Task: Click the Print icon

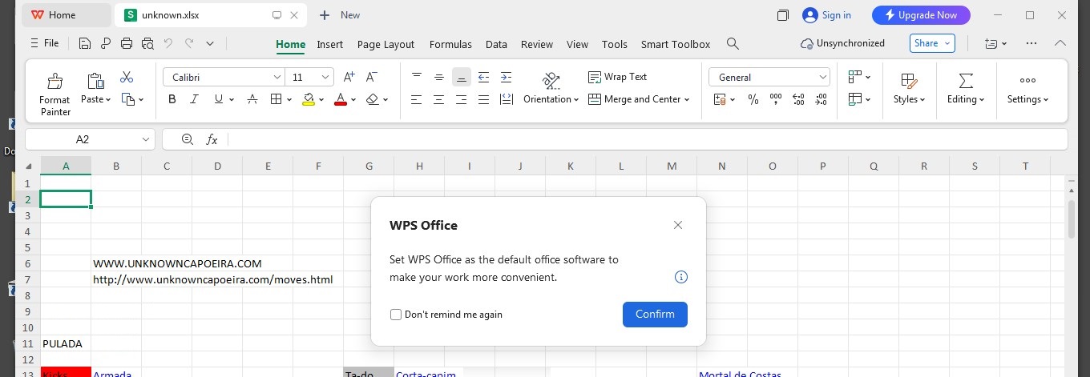Action: pos(127,44)
